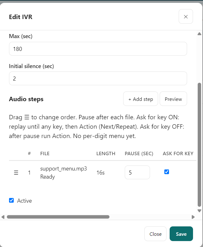203x247 pixels.
Task: Click scroll left arrow of horizontal scrollbar
Action: point(3,217)
